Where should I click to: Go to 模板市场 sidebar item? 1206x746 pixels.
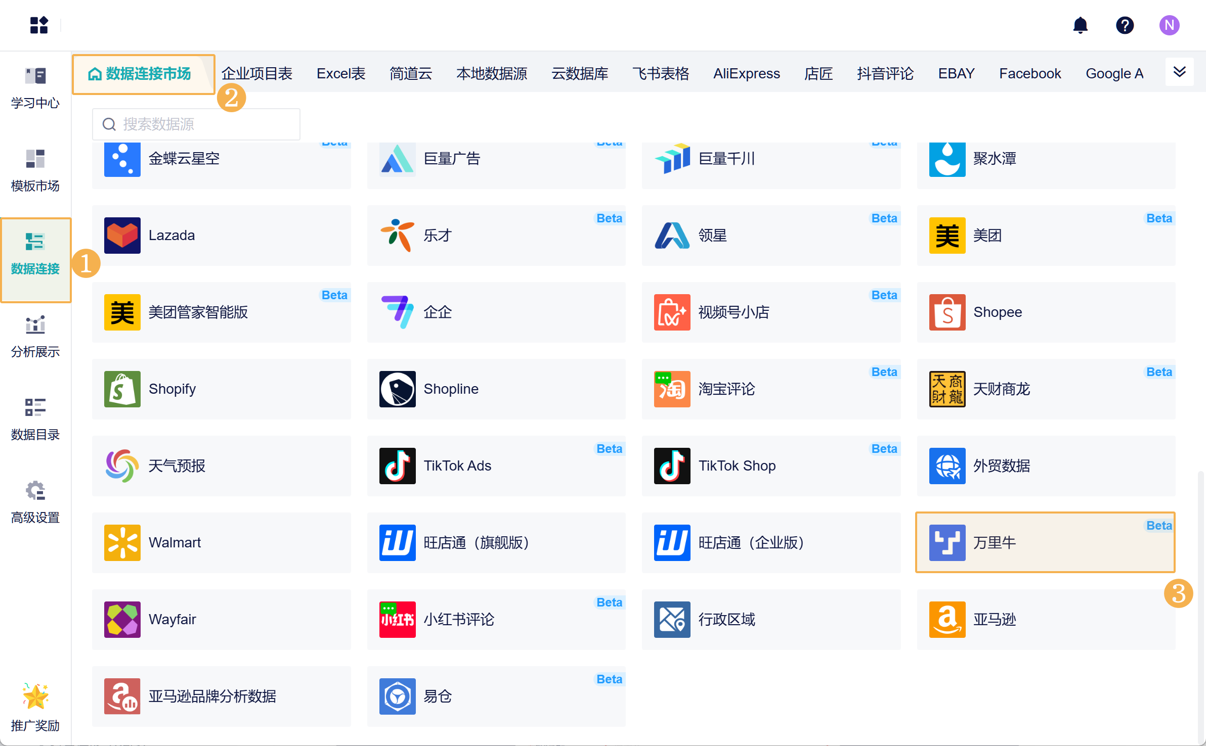click(35, 171)
